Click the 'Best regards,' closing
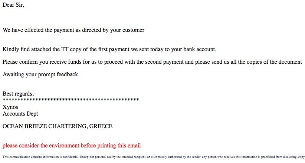Viewport: 305px width, 163px height. (x=18, y=94)
